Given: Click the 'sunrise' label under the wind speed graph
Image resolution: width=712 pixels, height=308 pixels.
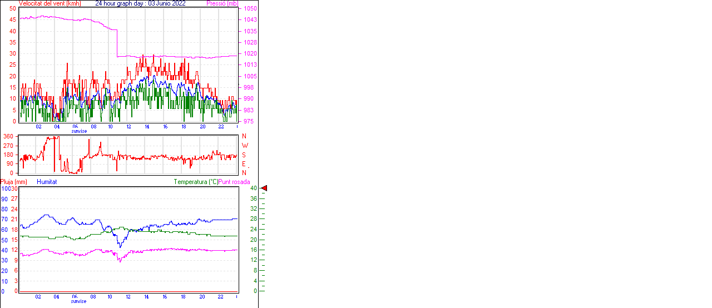Looking at the screenshot, I should (79, 131).
